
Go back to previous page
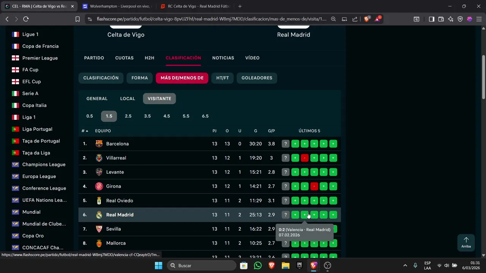pyautogui.click(x=7, y=19)
